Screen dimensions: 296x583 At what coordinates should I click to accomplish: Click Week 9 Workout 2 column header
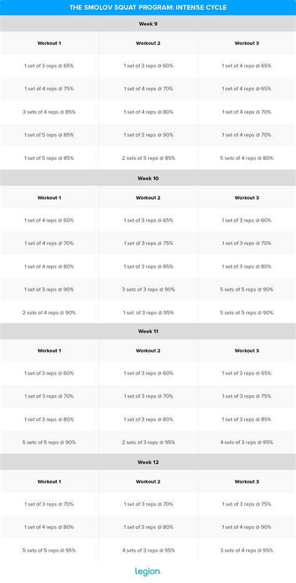[148, 43]
